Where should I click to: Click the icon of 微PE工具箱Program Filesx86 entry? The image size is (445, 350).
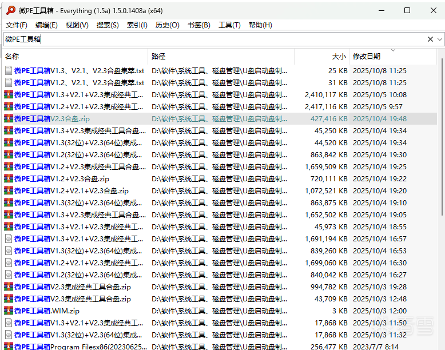click(x=9, y=347)
